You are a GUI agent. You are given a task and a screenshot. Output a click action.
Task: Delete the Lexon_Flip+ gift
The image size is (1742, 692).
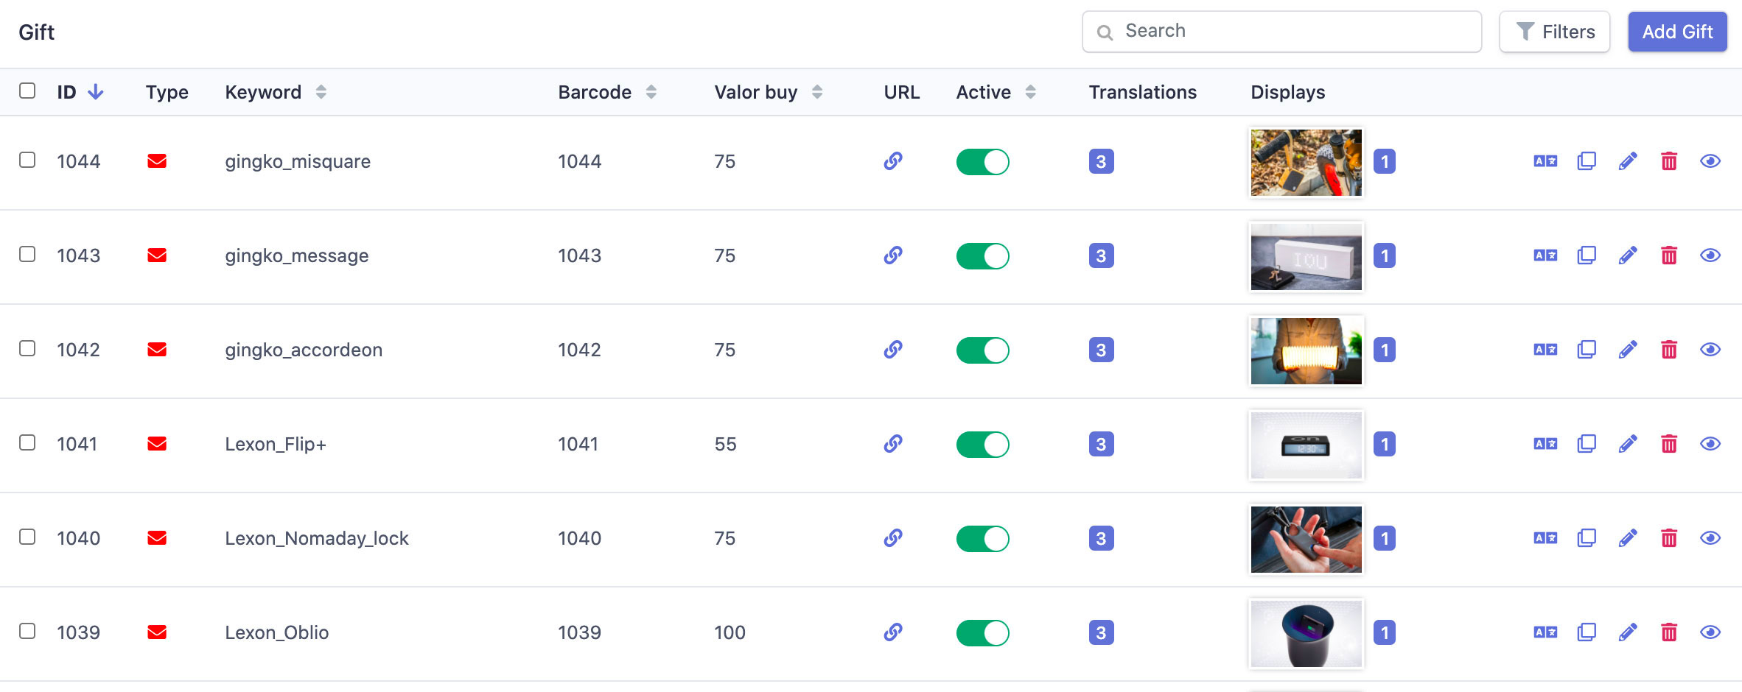(1669, 444)
